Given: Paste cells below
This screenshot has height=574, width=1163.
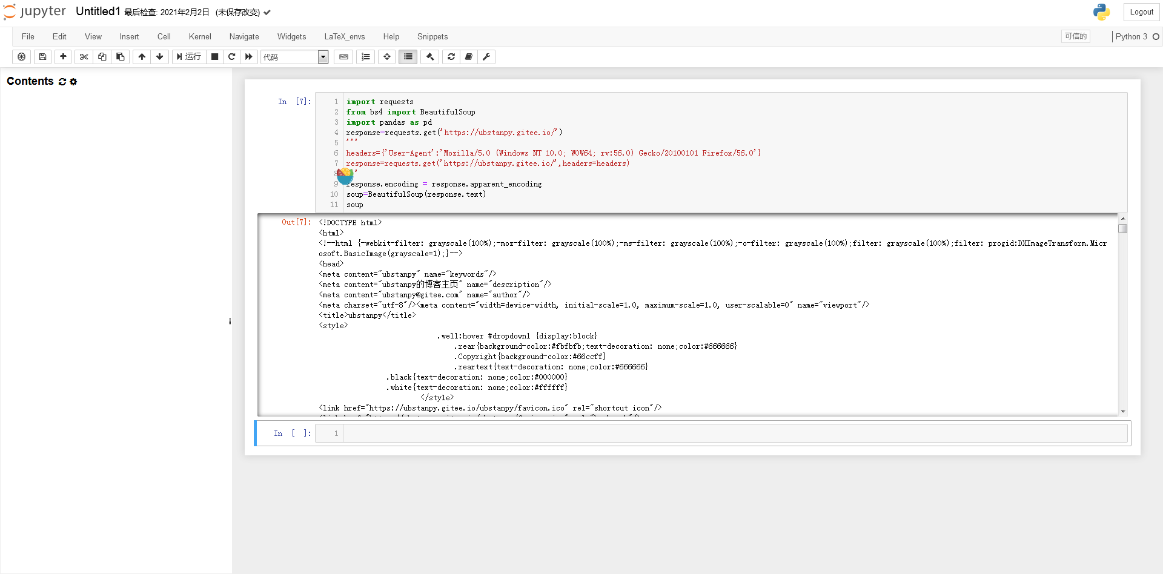Looking at the screenshot, I should 121,57.
